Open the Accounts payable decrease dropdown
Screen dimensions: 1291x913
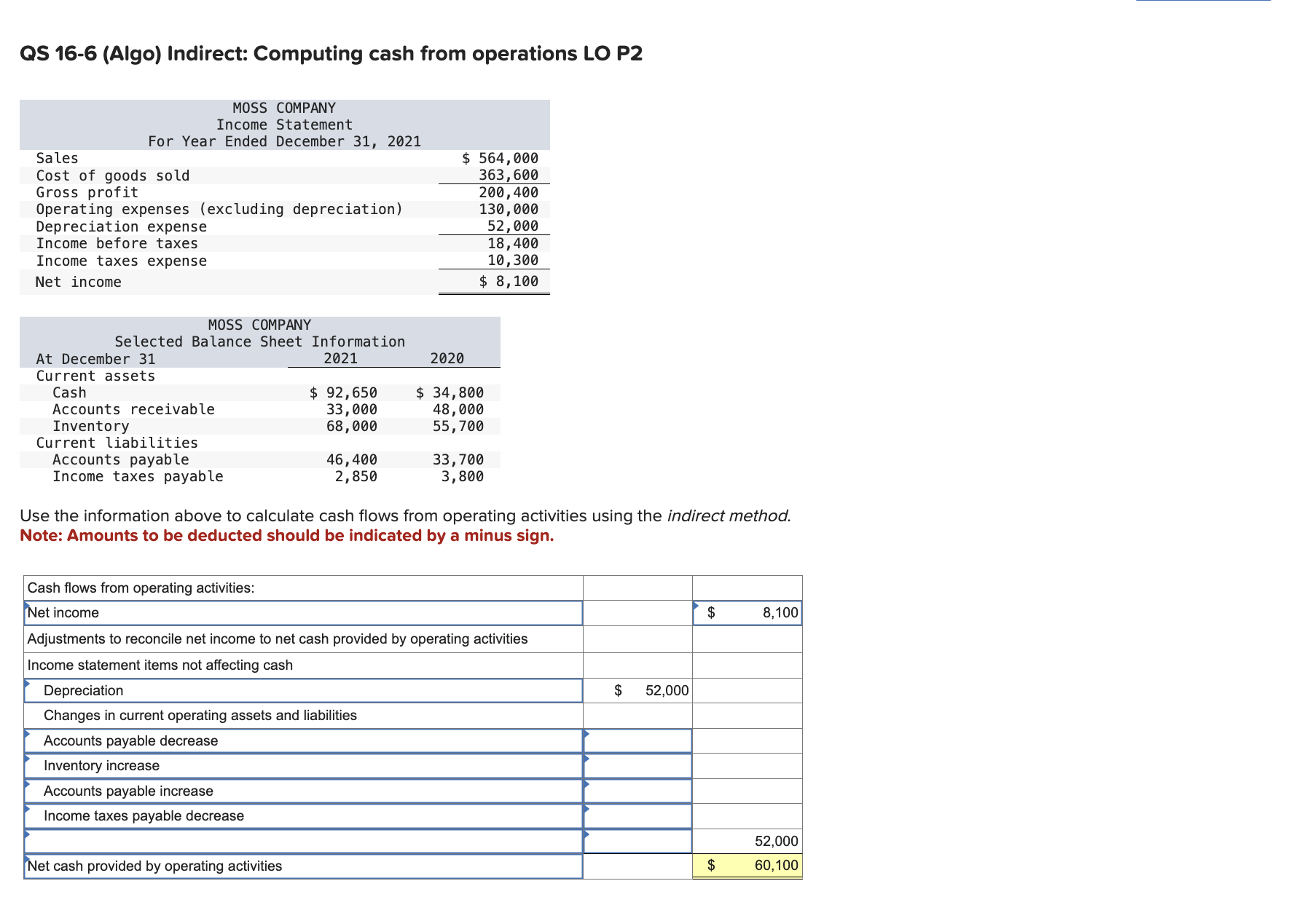coord(302,740)
